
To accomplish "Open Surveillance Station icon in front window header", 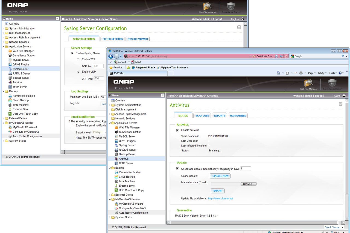I will [332, 84].
